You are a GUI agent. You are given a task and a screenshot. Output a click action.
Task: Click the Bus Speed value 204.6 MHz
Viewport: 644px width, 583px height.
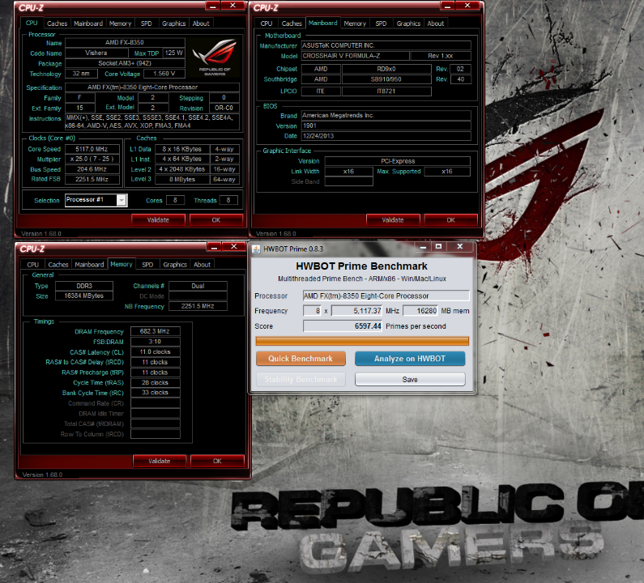pyautogui.click(x=92, y=169)
